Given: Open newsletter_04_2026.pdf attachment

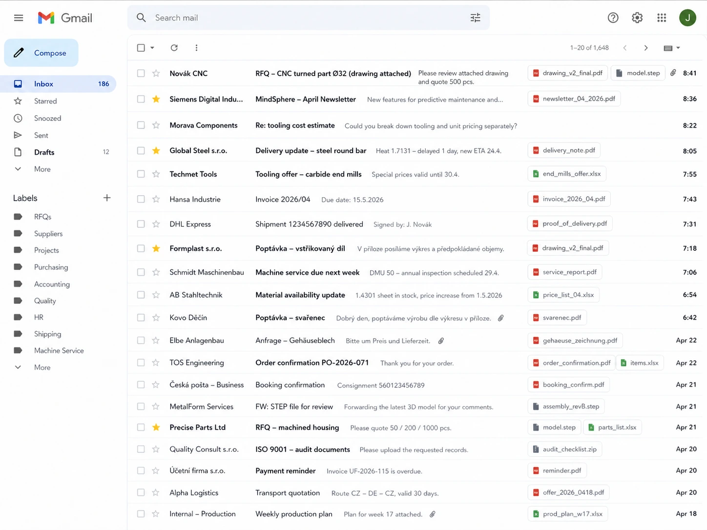Looking at the screenshot, I should [574, 99].
